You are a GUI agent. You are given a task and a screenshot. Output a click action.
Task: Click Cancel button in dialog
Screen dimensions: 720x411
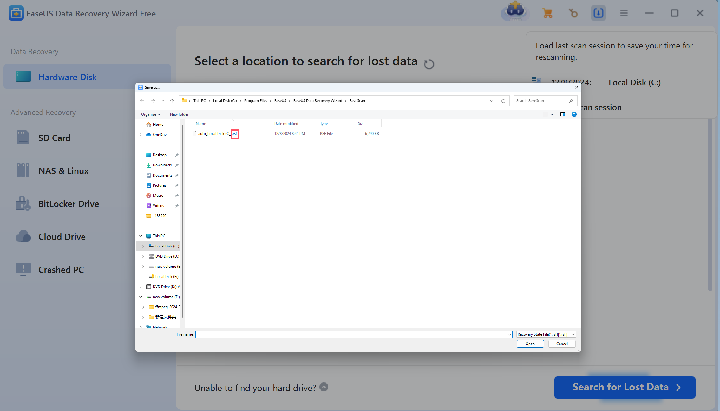coord(562,344)
